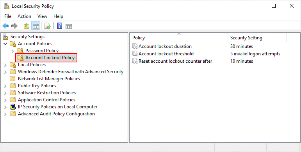Click the Public Key Policies folder icon

click(x=13, y=86)
